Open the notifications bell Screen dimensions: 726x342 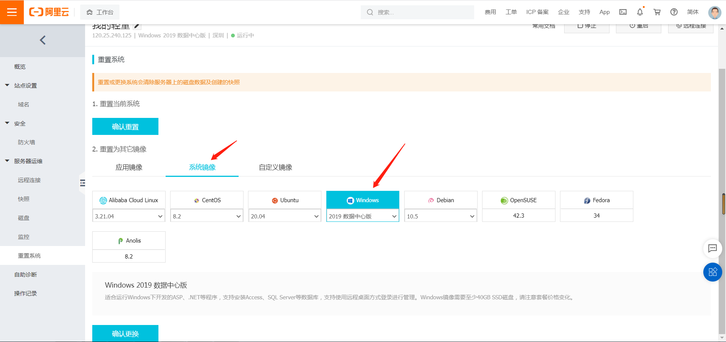(x=640, y=12)
